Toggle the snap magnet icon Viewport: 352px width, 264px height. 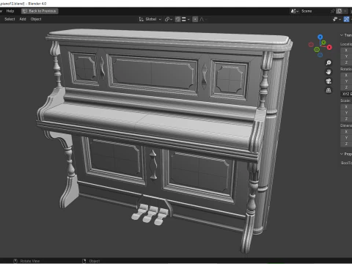(x=177, y=19)
